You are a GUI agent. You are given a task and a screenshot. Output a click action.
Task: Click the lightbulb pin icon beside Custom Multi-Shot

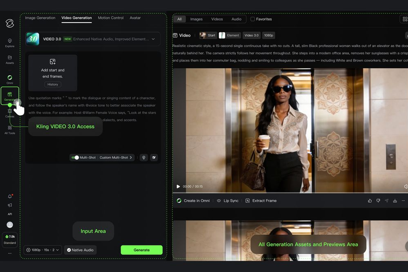pyautogui.click(x=144, y=158)
